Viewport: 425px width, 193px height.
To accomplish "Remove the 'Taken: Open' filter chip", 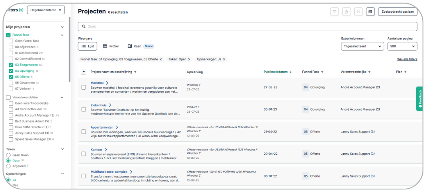I will (x=189, y=59).
